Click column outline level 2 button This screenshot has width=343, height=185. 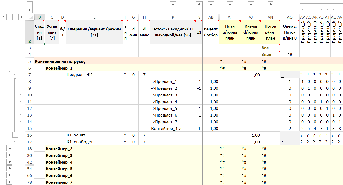tap(29, 10)
